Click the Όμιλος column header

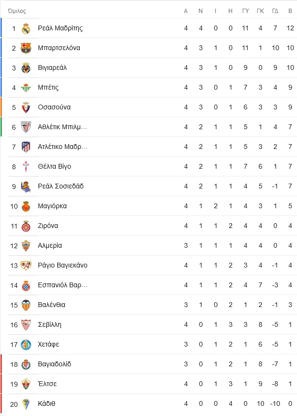[x=17, y=11]
